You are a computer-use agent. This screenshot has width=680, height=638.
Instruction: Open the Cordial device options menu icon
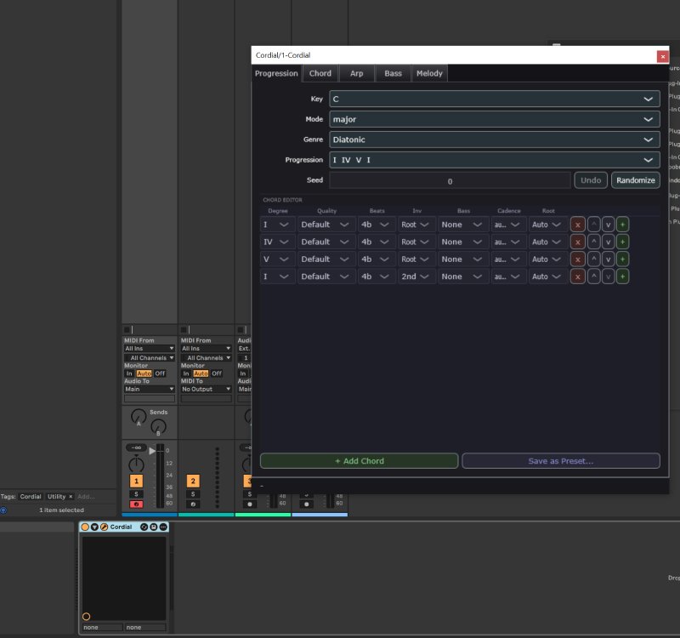[x=163, y=527]
